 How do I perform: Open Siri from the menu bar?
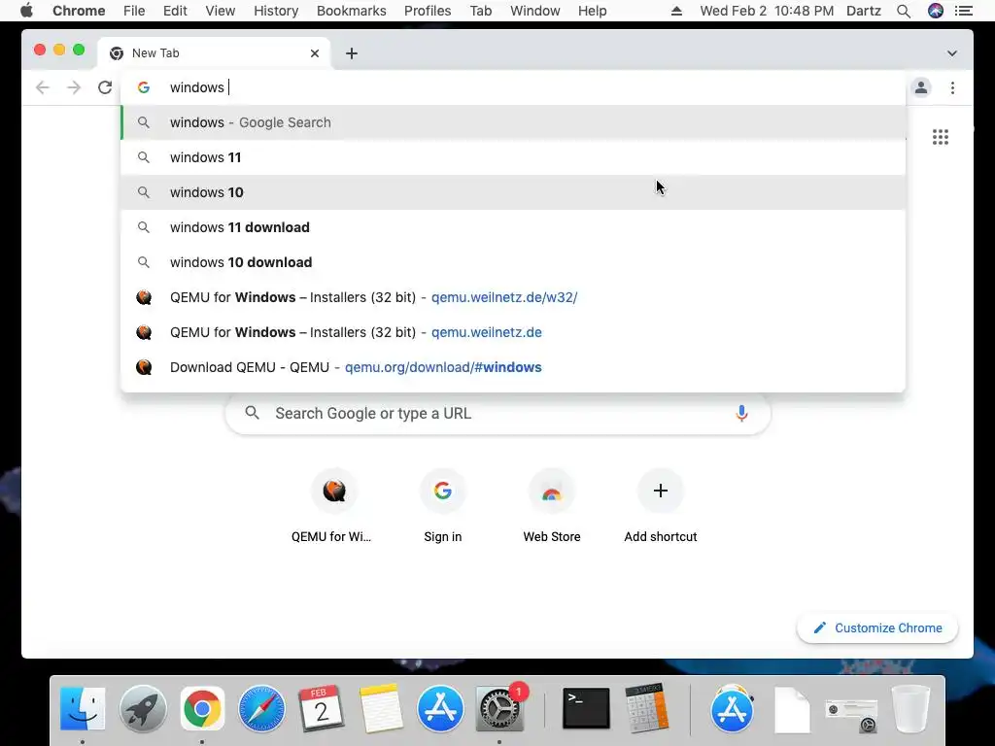click(x=936, y=11)
